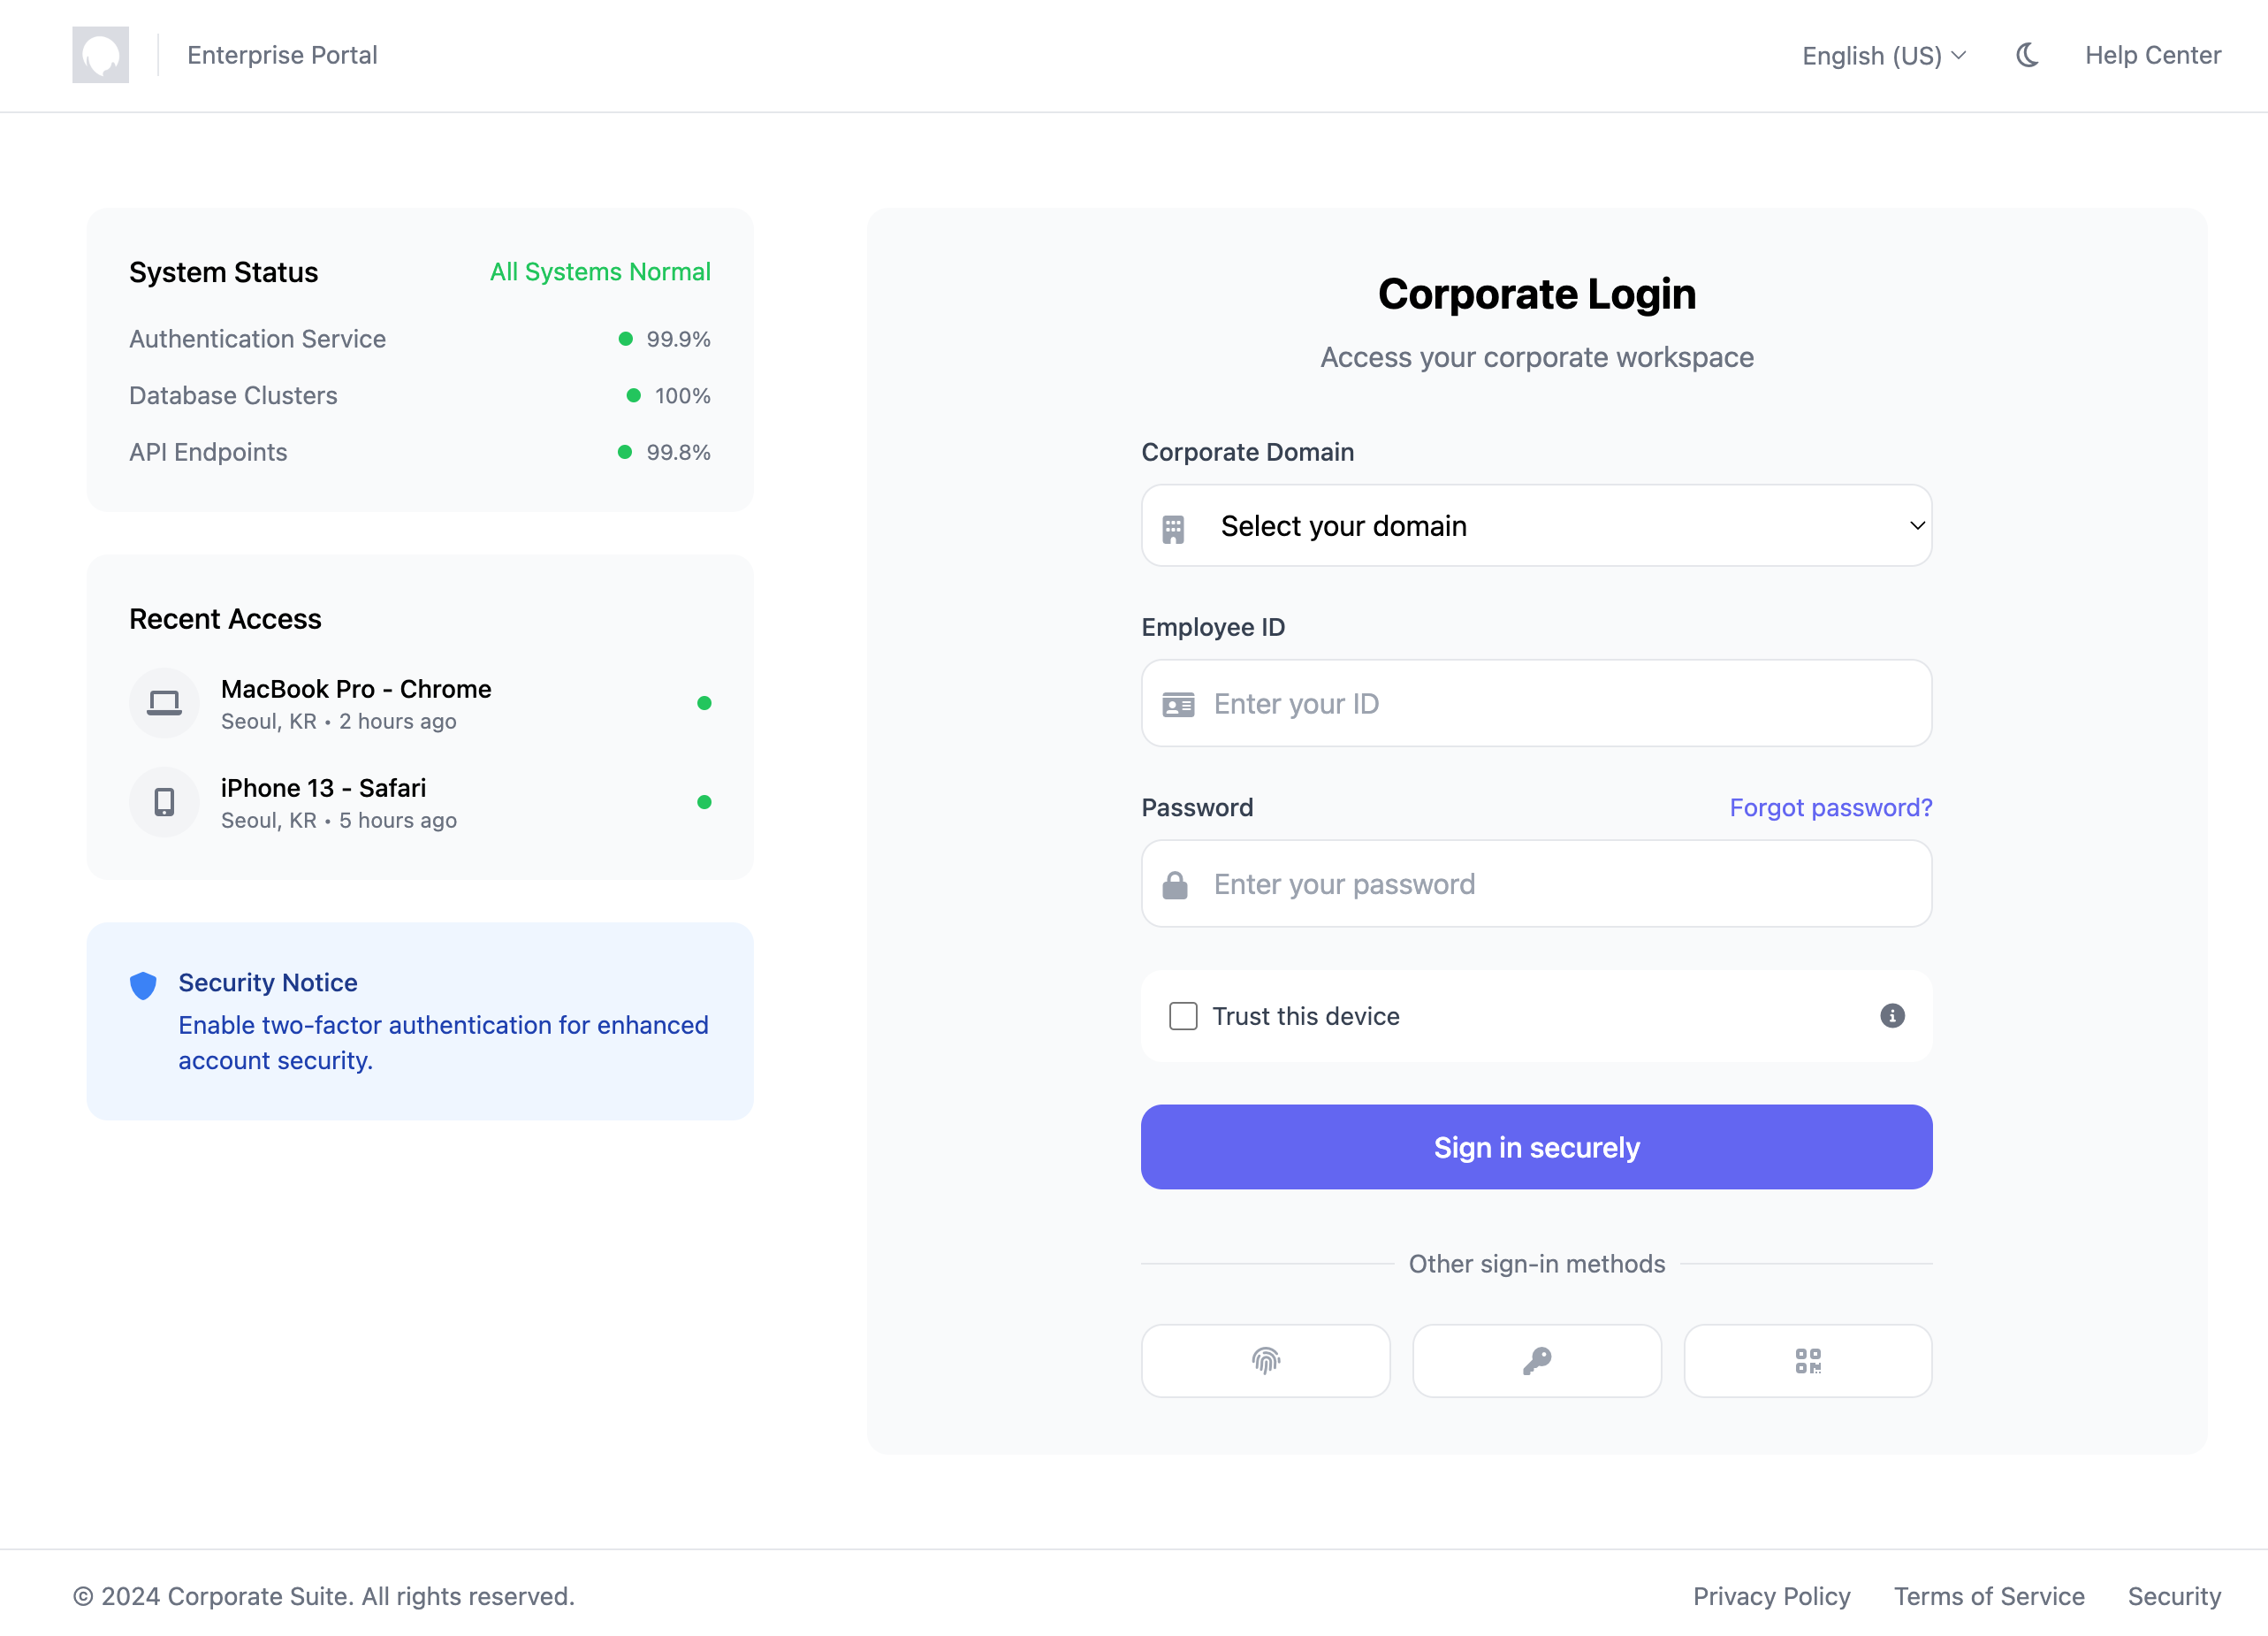Viewport: 2268px width, 1636px height.
Task: Click the Access your corporate workspace subtitle
Action: point(1536,357)
